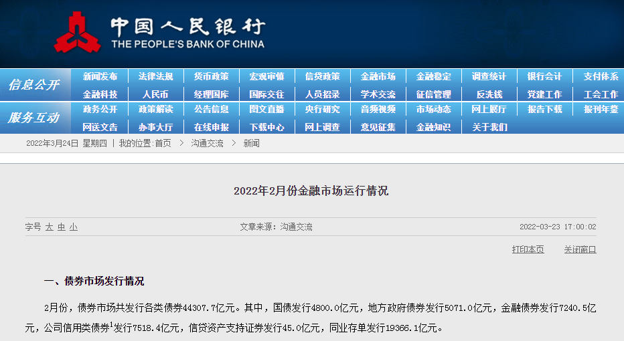The image size is (624, 341).
Task: Open 关于我们 navigation item
Action: click(489, 127)
